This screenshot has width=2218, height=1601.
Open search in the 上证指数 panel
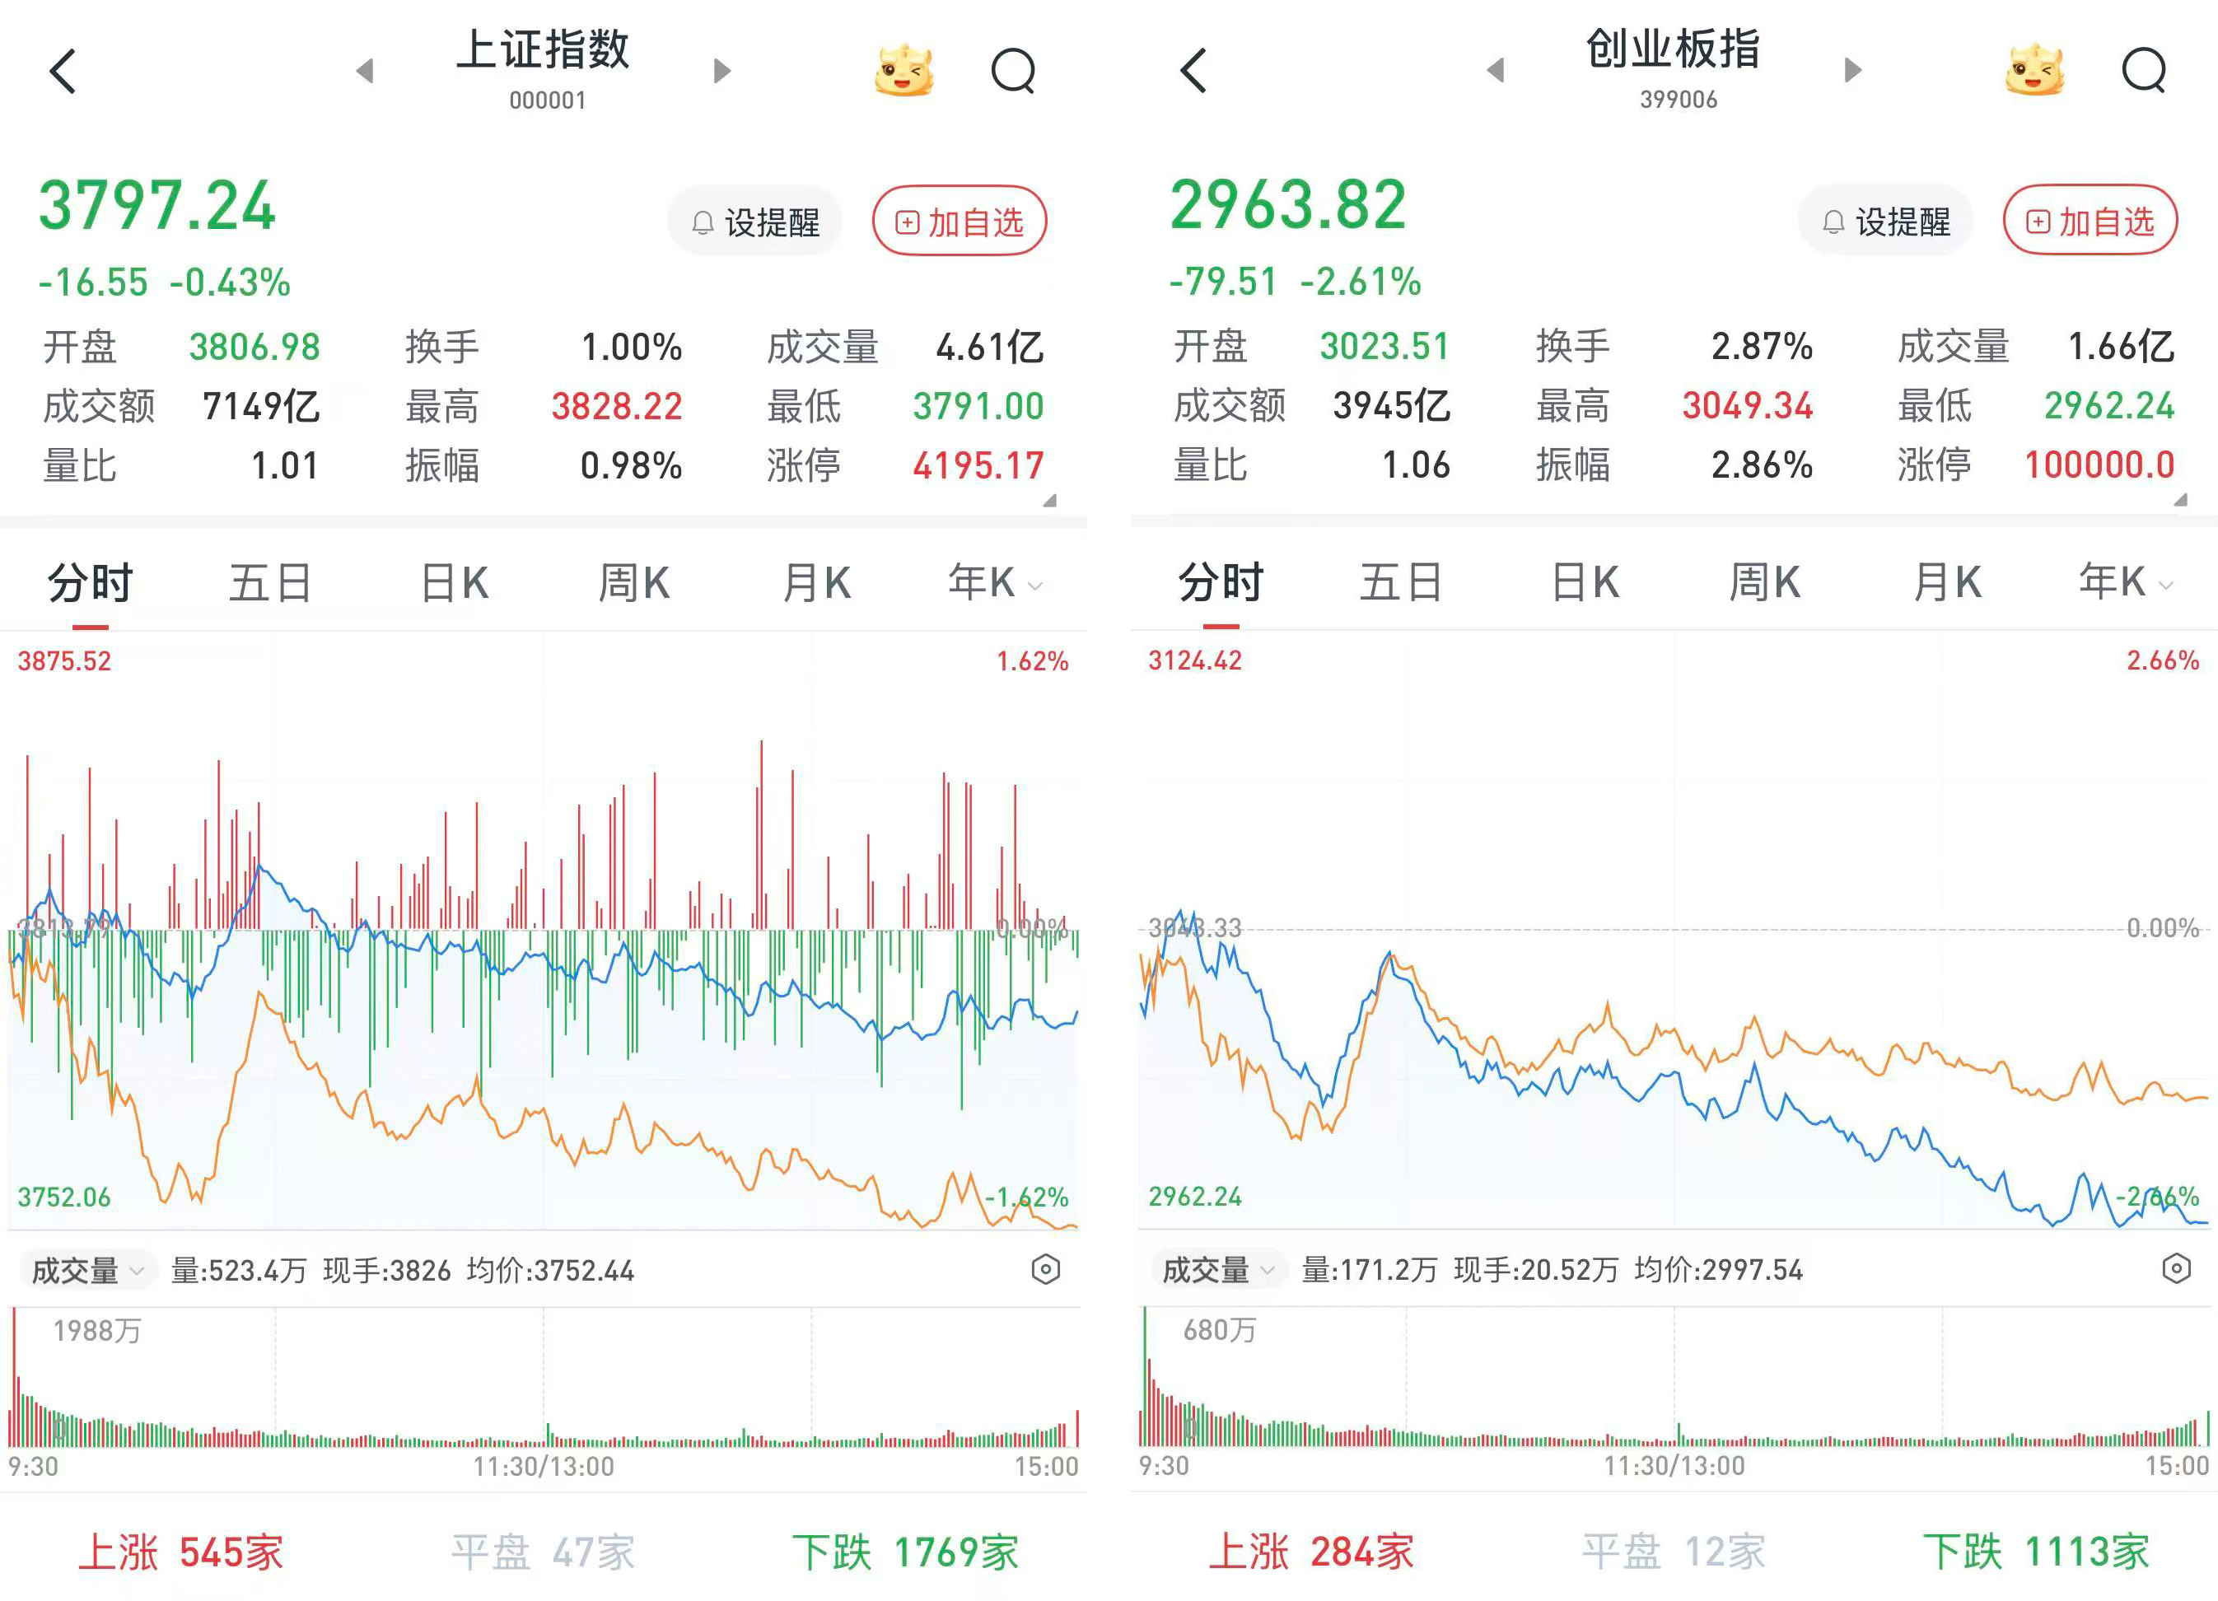pos(1013,71)
